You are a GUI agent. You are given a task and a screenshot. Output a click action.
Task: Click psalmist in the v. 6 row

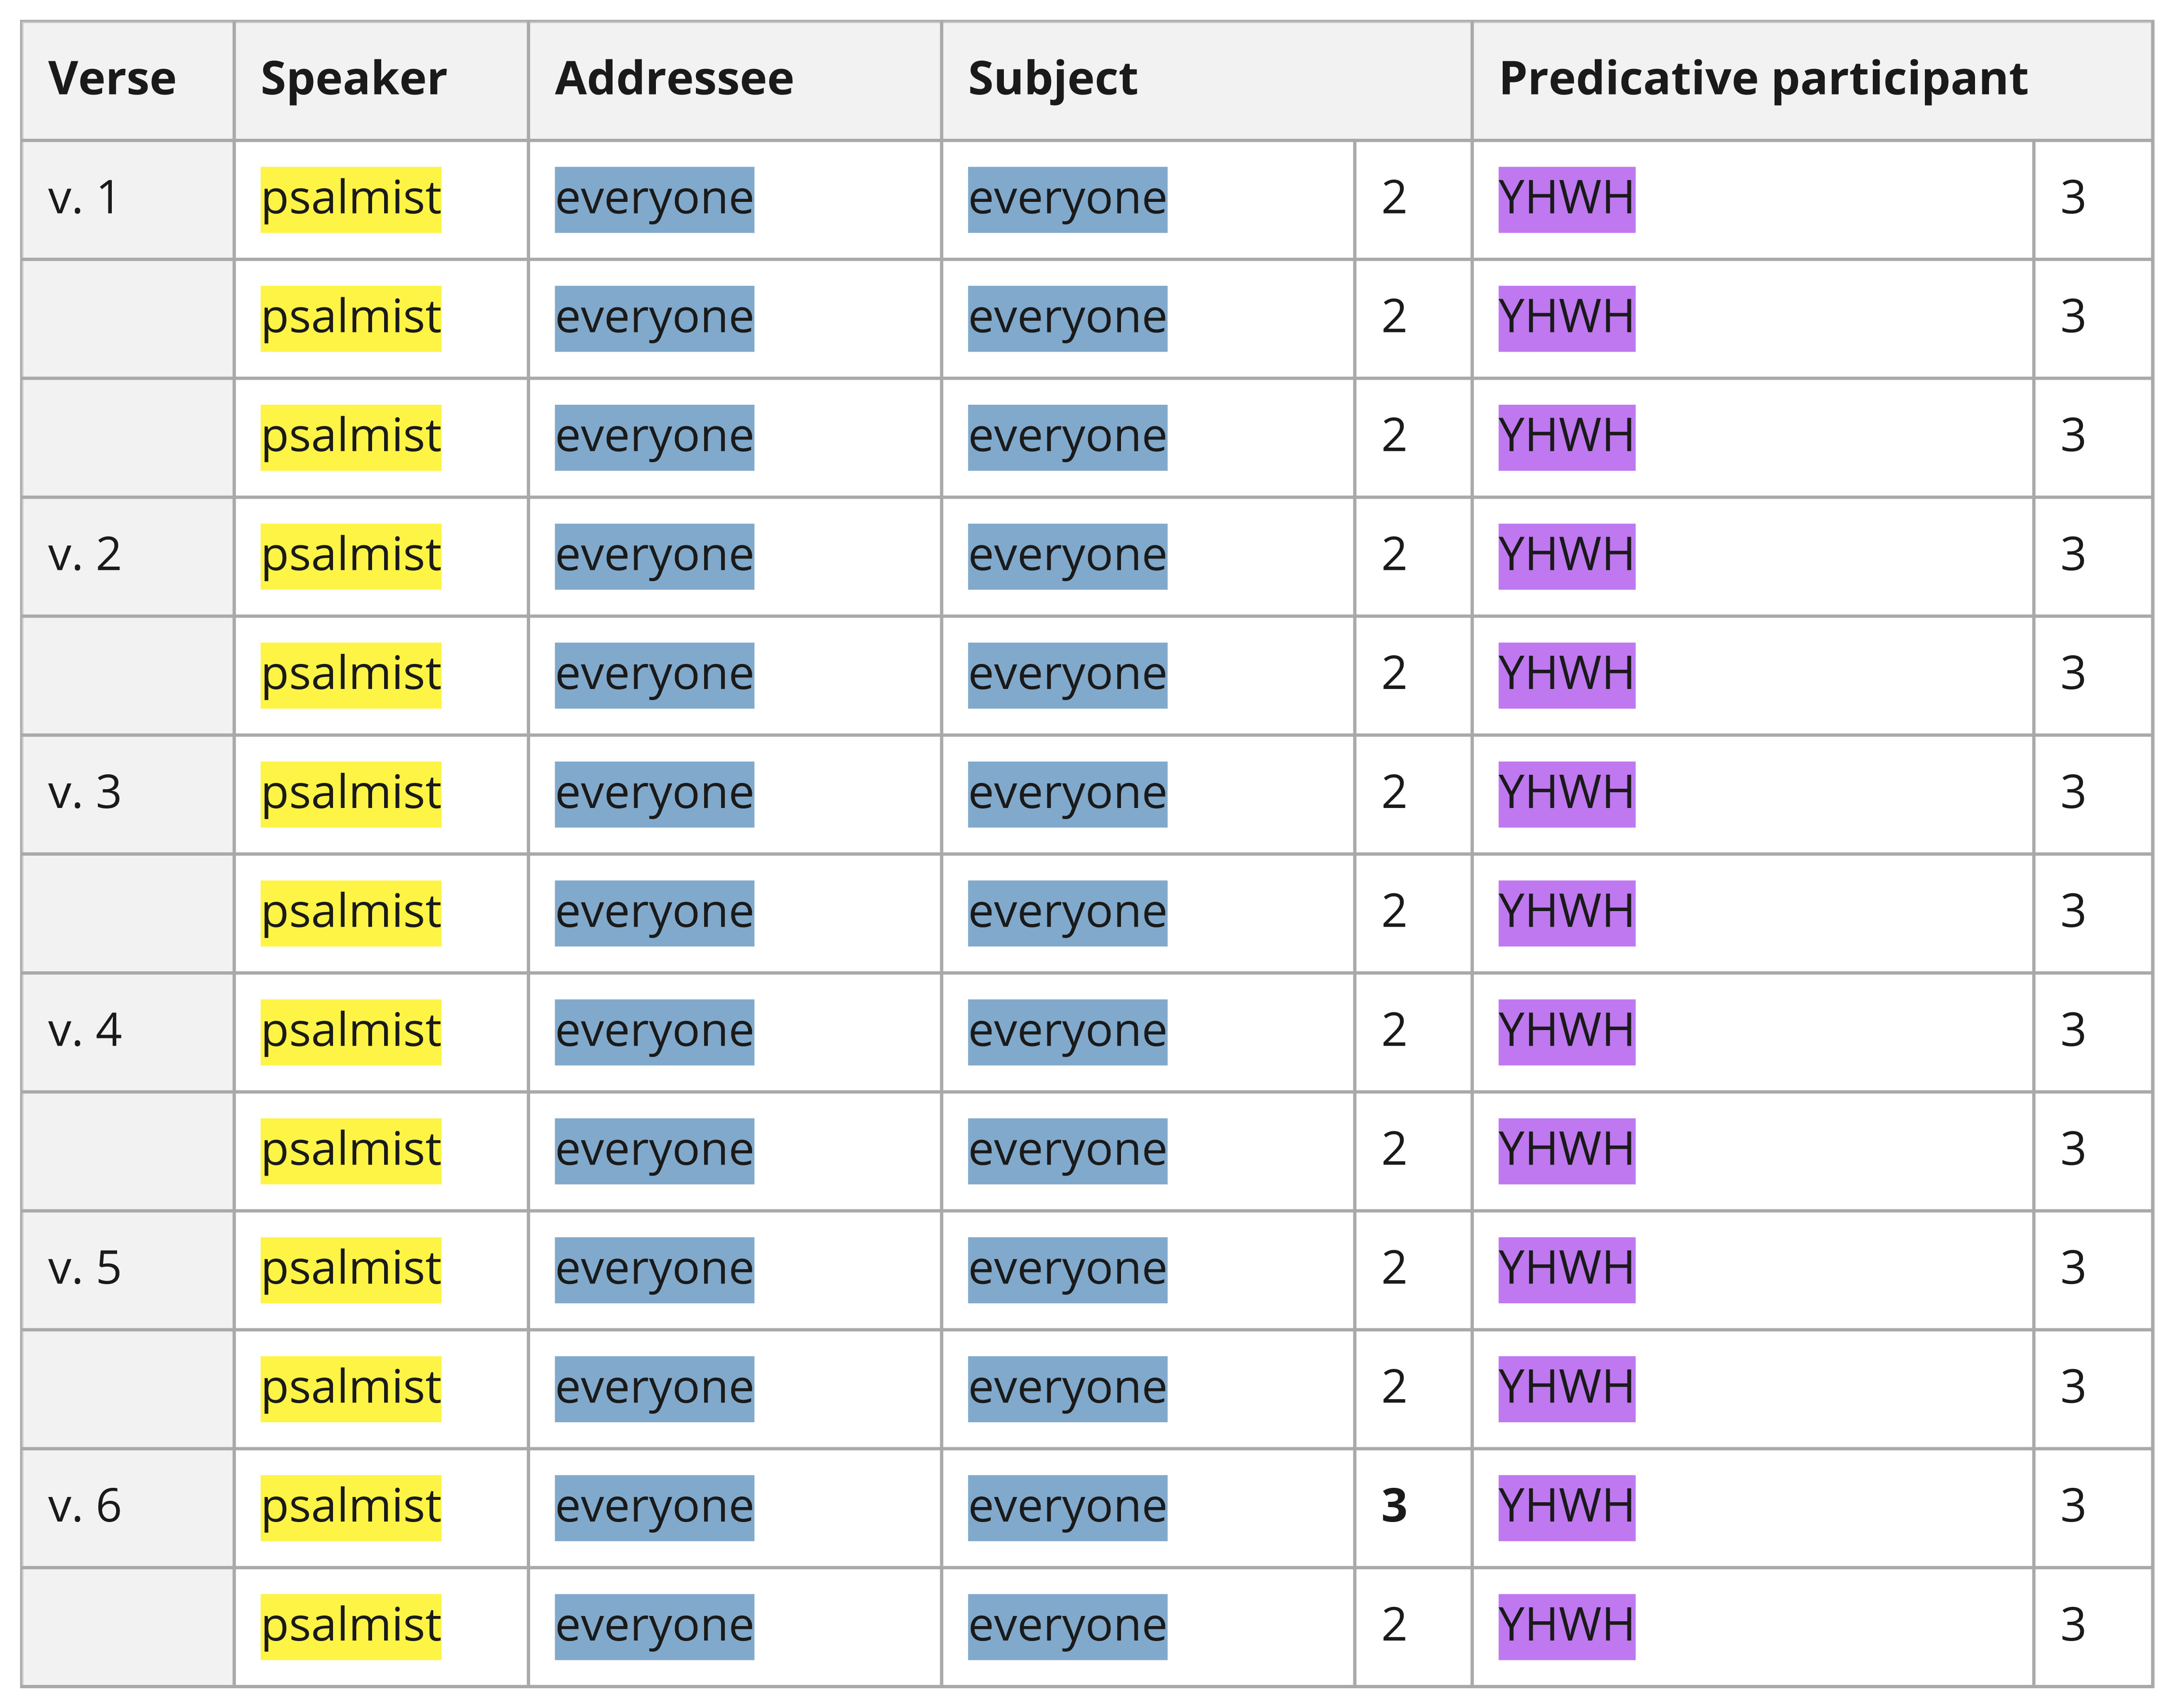(351, 1508)
